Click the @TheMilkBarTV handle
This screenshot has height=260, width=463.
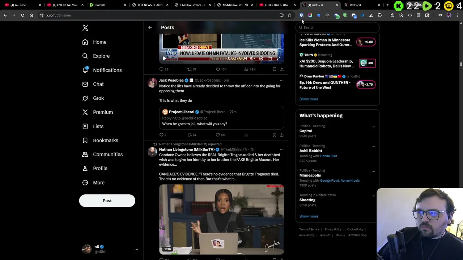click(x=234, y=149)
